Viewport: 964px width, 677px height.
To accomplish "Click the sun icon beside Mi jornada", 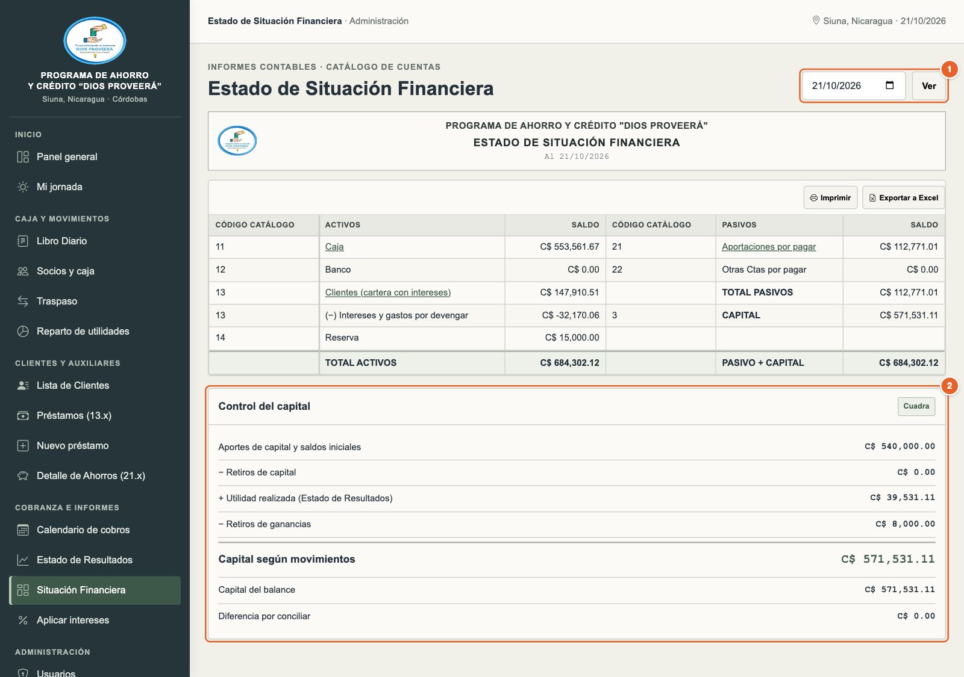I will [23, 187].
